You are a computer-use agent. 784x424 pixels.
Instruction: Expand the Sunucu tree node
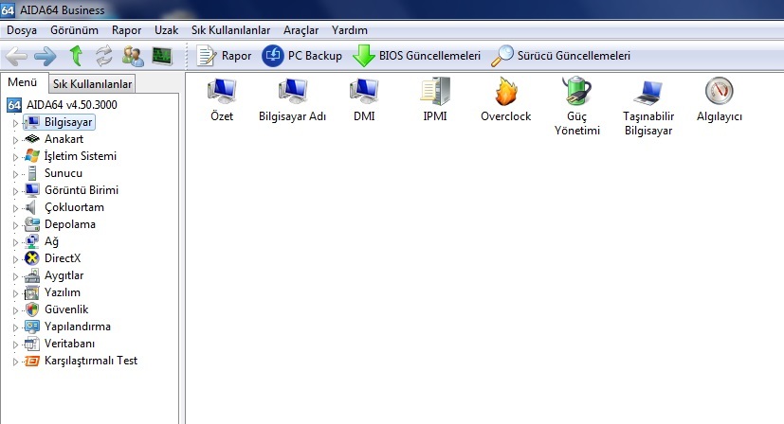(15, 174)
